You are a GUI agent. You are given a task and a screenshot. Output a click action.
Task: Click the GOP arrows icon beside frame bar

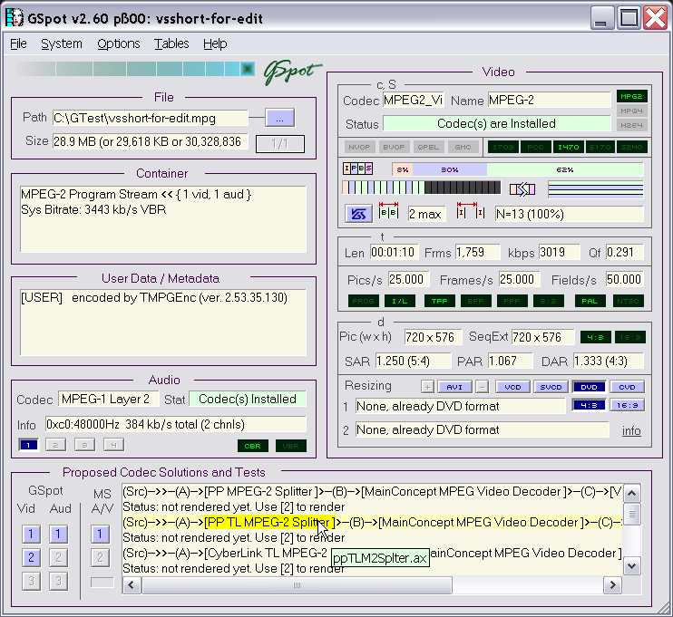(x=522, y=188)
